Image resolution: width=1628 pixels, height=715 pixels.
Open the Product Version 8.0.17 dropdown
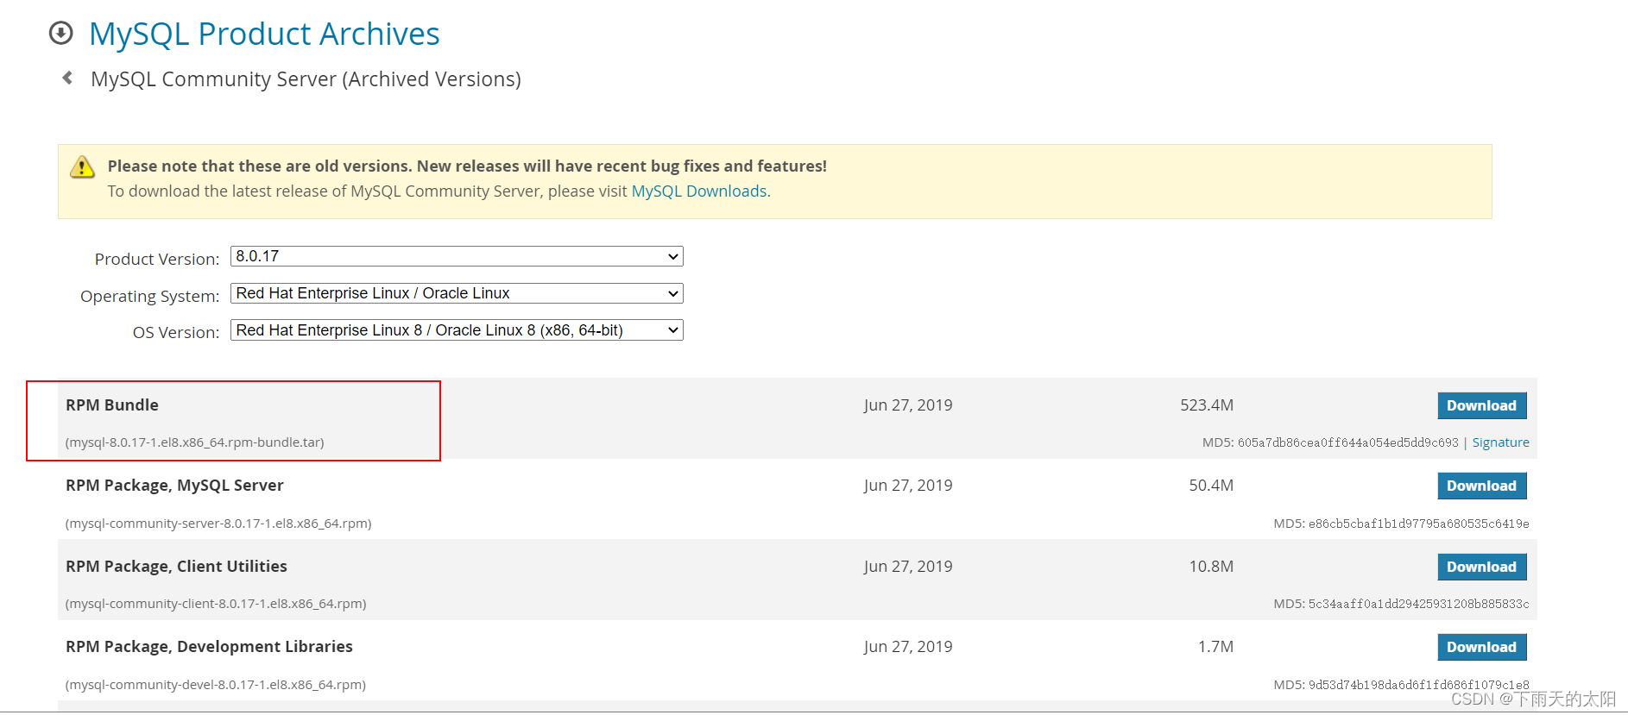tap(457, 256)
